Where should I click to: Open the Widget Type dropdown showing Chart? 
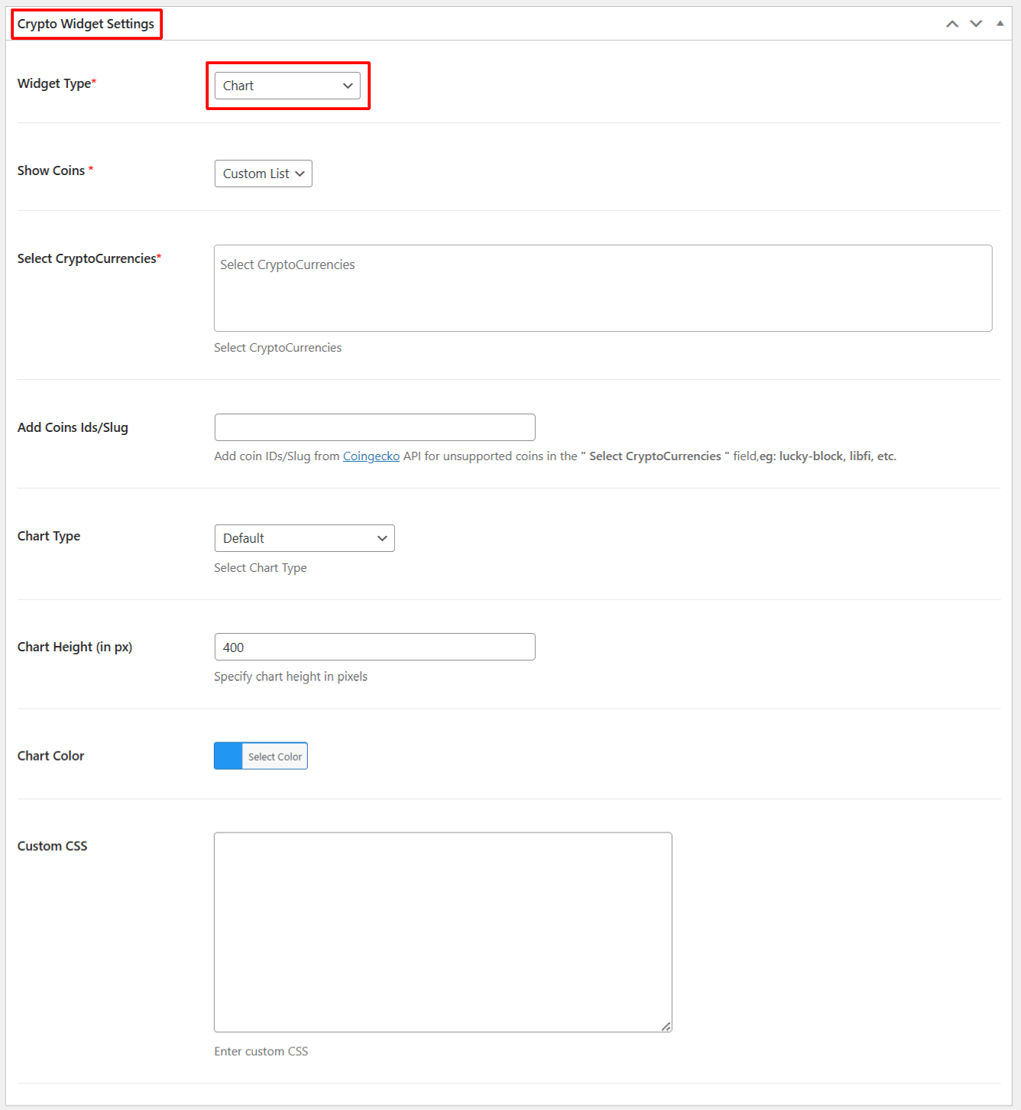[x=287, y=86]
